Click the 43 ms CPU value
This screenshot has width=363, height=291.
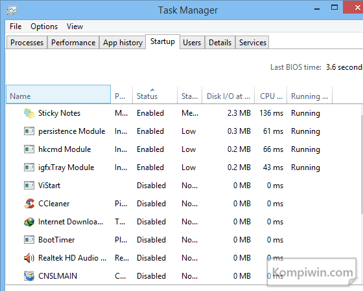tap(273, 167)
